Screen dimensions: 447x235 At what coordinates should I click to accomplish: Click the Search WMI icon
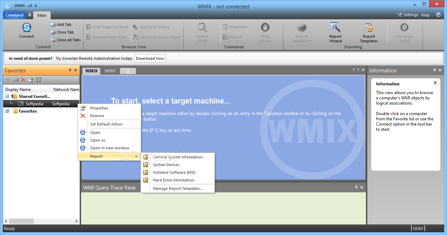202,27
